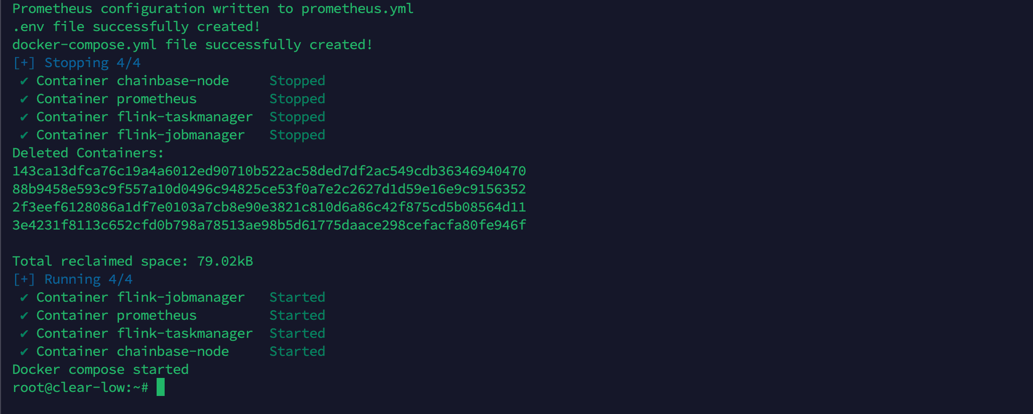Click the container ID starting with 2f3eef61
The height and width of the screenshot is (414, 1033).
click(x=269, y=207)
